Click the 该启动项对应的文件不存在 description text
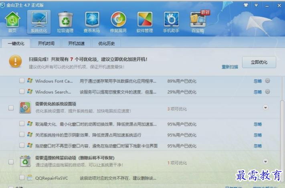Viewport: 285px width, 188px height. (x=118, y=178)
